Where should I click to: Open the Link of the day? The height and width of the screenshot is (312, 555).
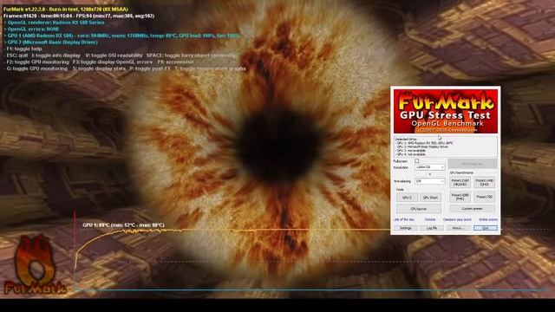pyautogui.click(x=404, y=219)
